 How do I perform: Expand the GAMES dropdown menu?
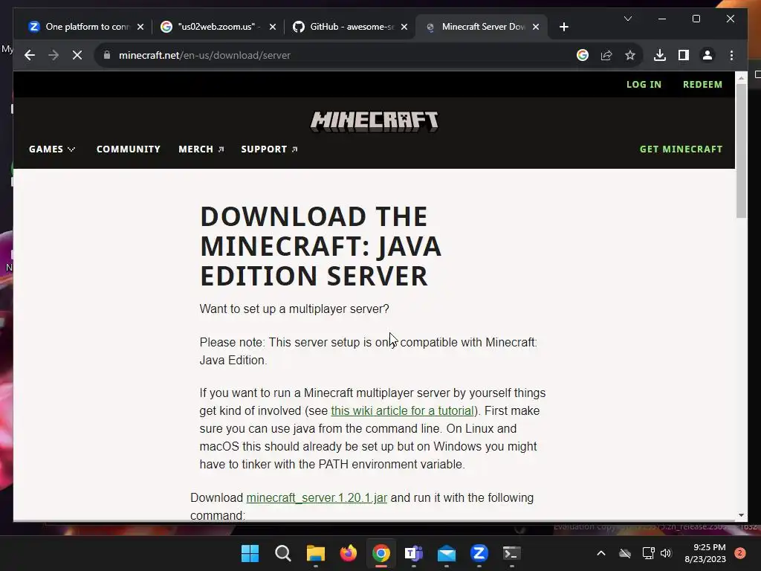(x=52, y=149)
